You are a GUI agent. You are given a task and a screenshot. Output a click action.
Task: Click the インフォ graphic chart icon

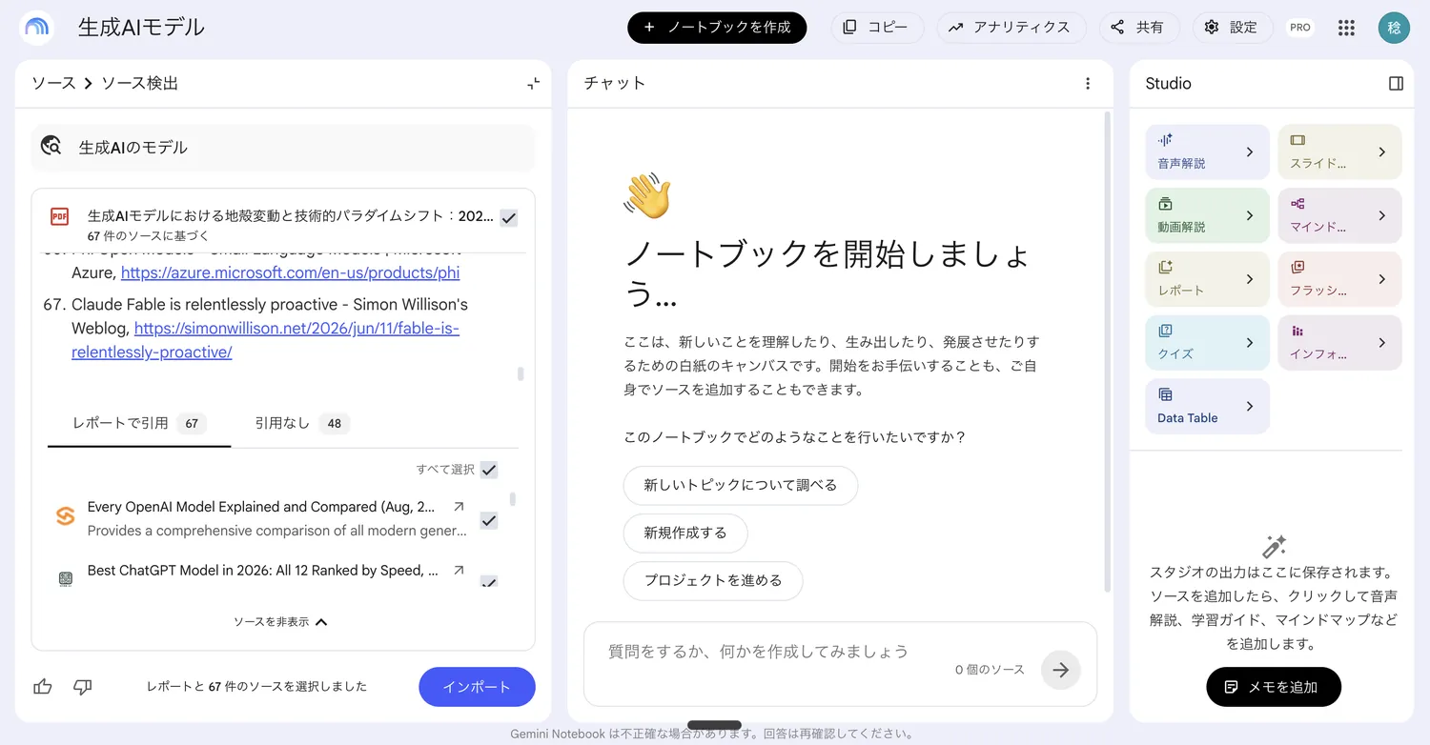[1297, 331]
